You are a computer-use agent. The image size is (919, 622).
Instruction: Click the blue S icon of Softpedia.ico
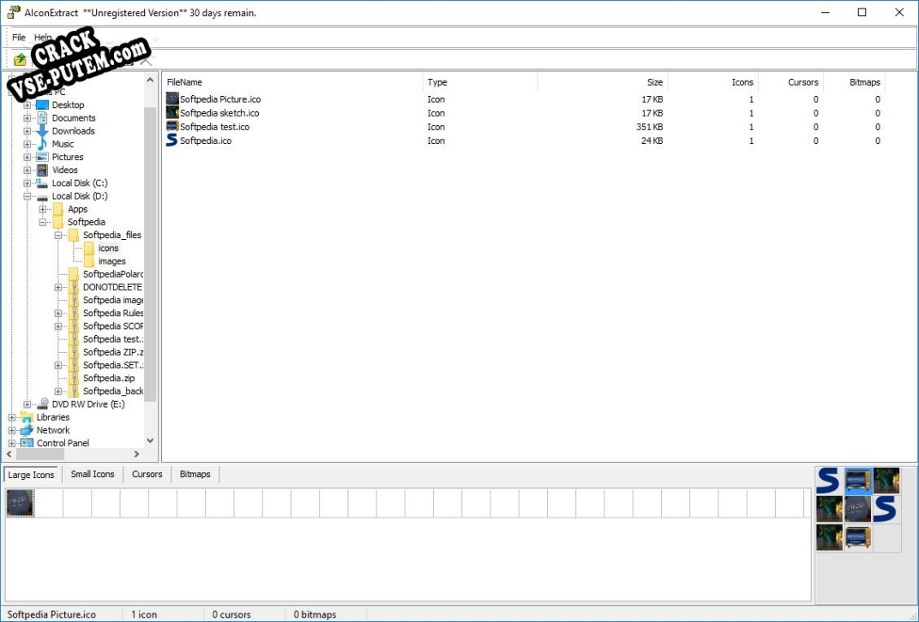click(172, 141)
